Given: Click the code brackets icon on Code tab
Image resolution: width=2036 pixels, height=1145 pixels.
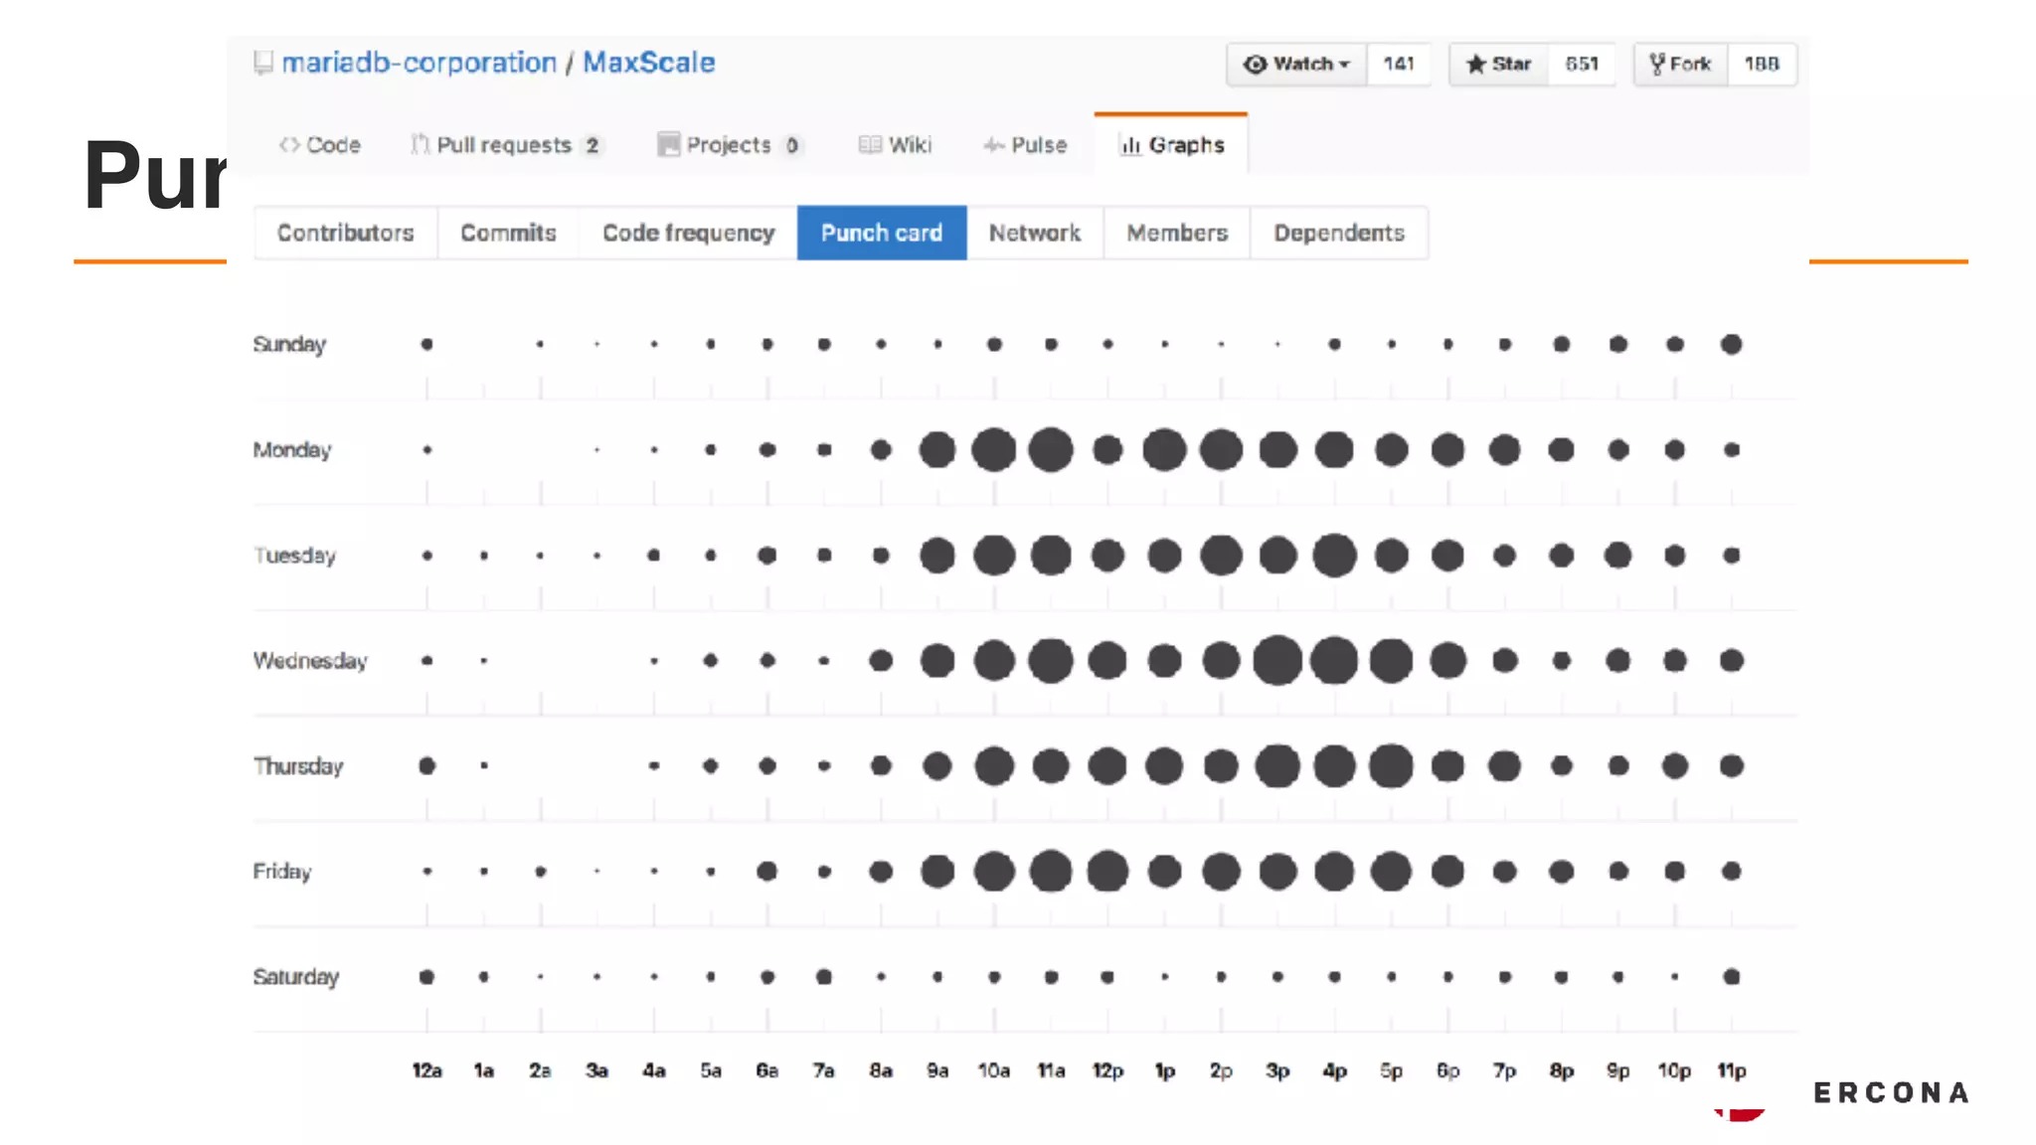Looking at the screenshot, I should coord(289,145).
